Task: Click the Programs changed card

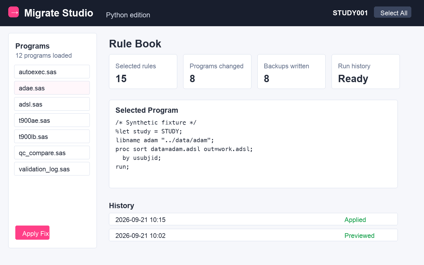Action: pos(217,72)
